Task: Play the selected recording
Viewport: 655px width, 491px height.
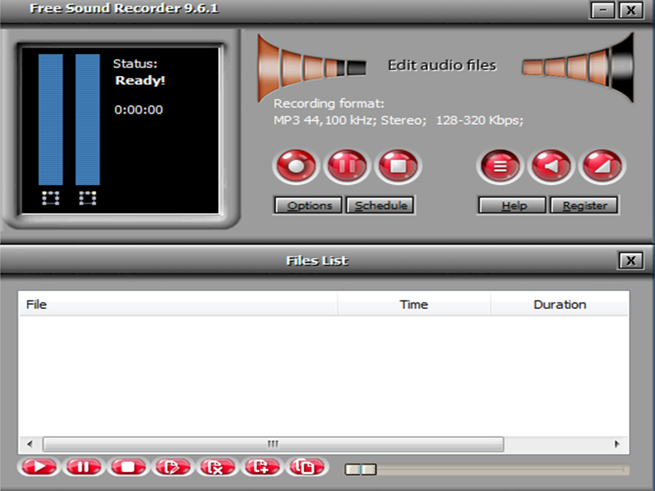Action: point(39,466)
